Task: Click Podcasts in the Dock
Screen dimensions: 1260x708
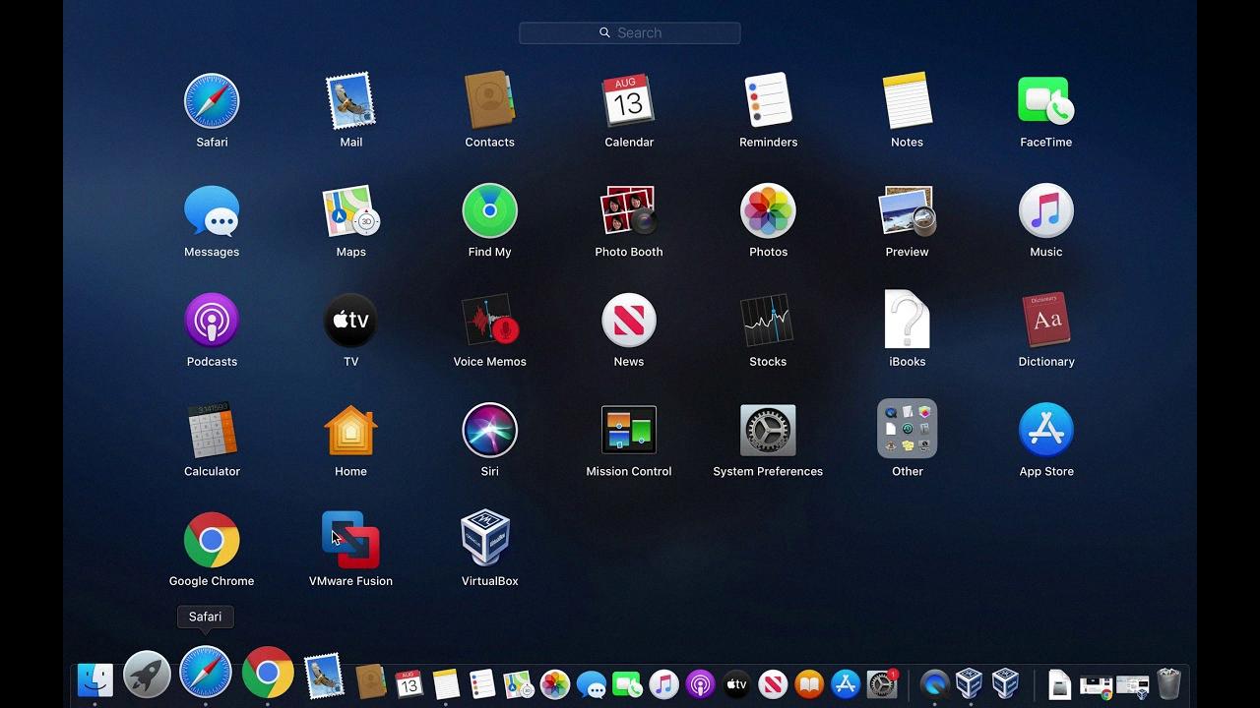Action: (x=700, y=683)
